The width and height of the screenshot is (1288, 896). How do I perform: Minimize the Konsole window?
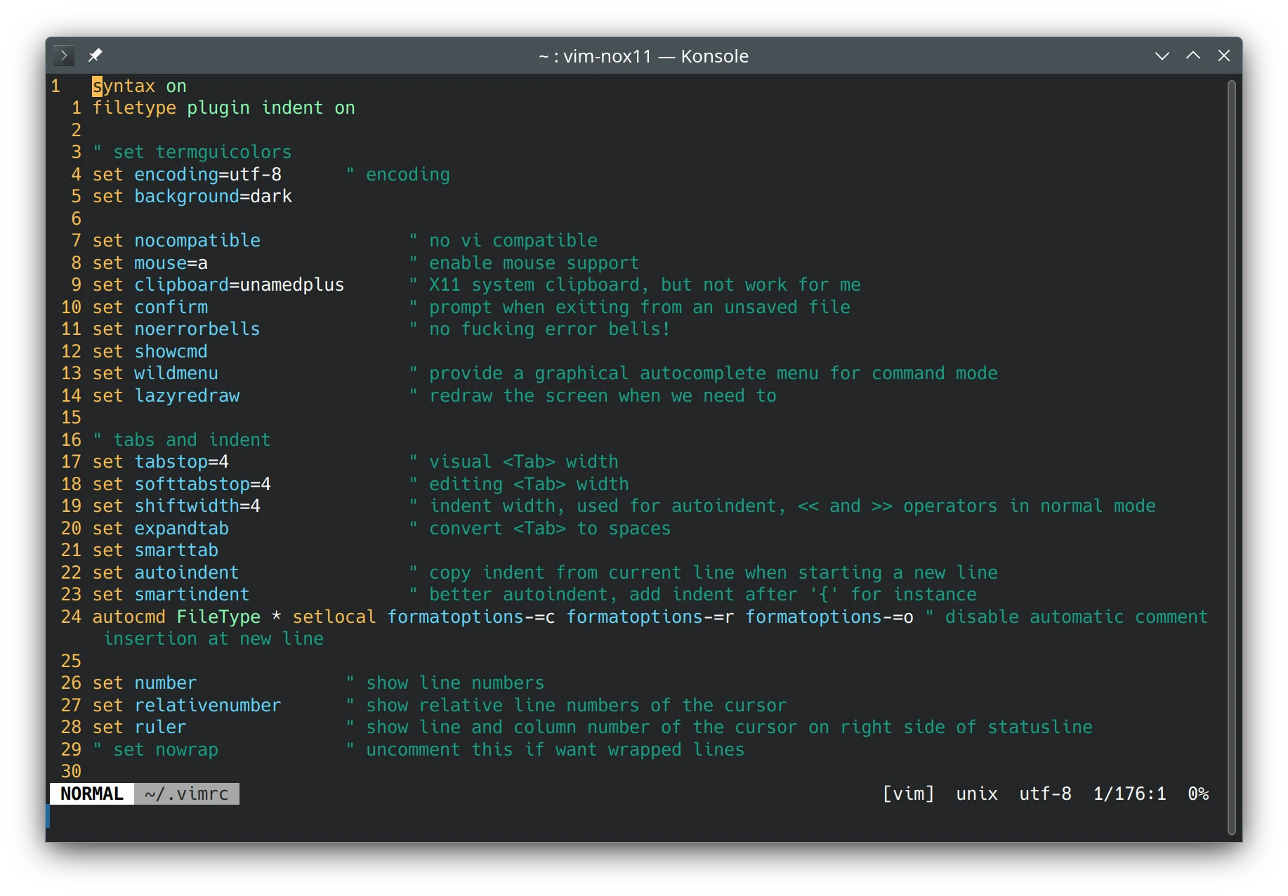click(x=1162, y=55)
